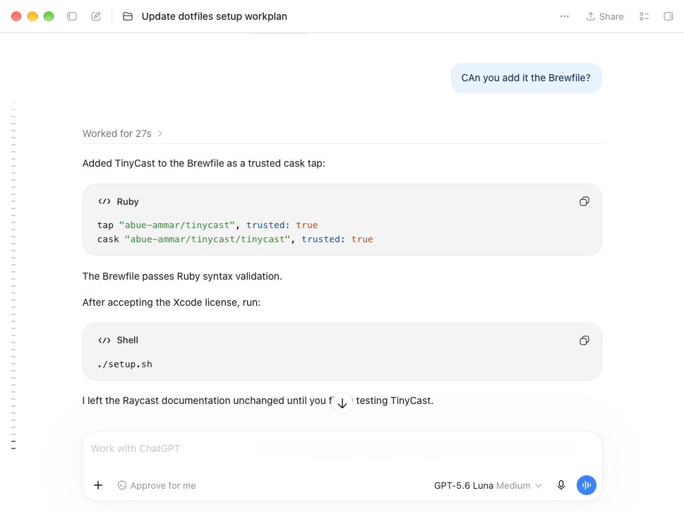Start dictation with the microphone icon
This screenshot has height=512, width=684.
pos(561,485)
